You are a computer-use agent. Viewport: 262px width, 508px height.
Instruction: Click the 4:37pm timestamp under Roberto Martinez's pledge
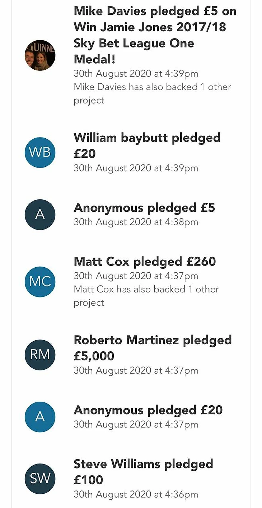[136, 370]
